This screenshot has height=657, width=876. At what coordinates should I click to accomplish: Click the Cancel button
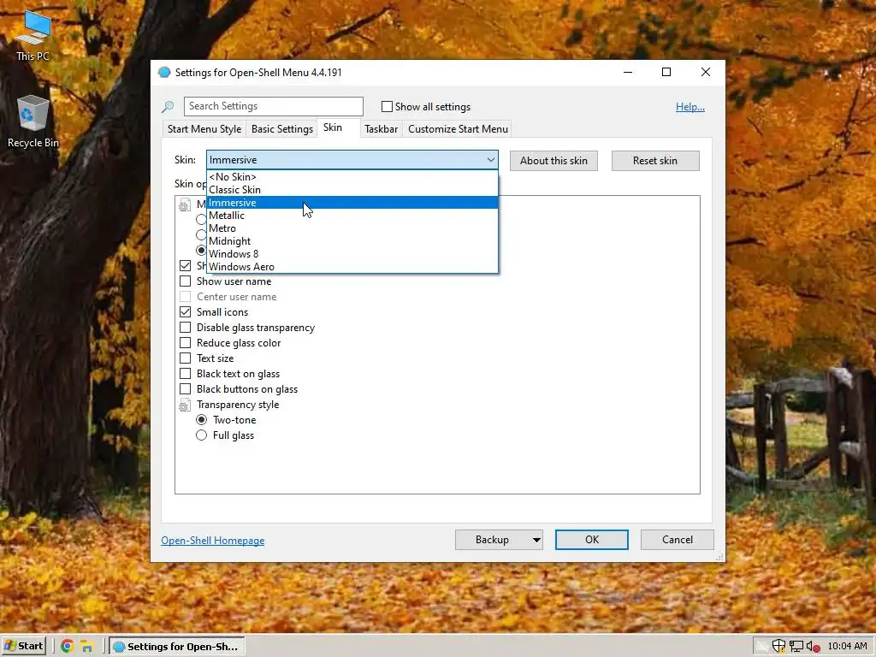[678, 540]
